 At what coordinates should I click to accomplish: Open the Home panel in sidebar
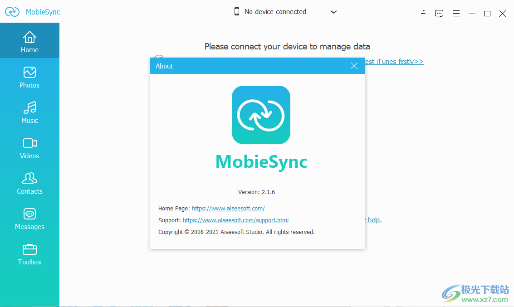29,40
